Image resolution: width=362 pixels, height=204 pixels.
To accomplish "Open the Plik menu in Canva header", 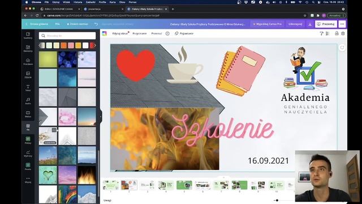I will [x=57, y=24].
